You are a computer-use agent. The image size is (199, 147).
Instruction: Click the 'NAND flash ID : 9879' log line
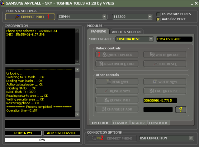(21, 92)
